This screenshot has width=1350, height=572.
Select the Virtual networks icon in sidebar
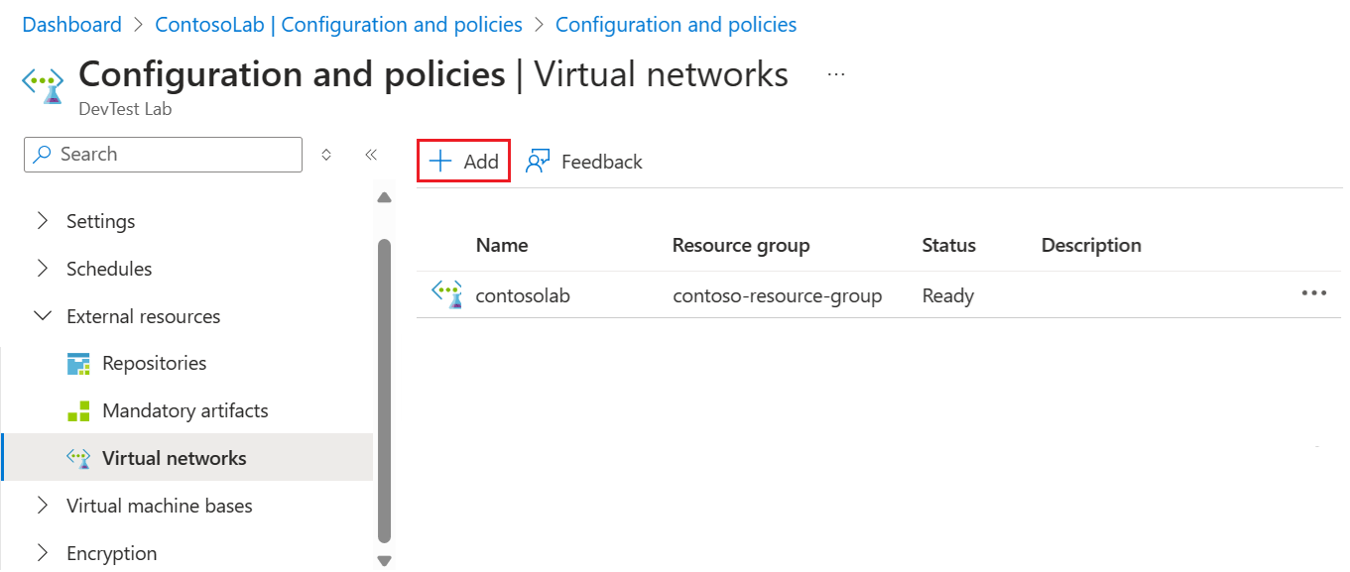[78, 458]
